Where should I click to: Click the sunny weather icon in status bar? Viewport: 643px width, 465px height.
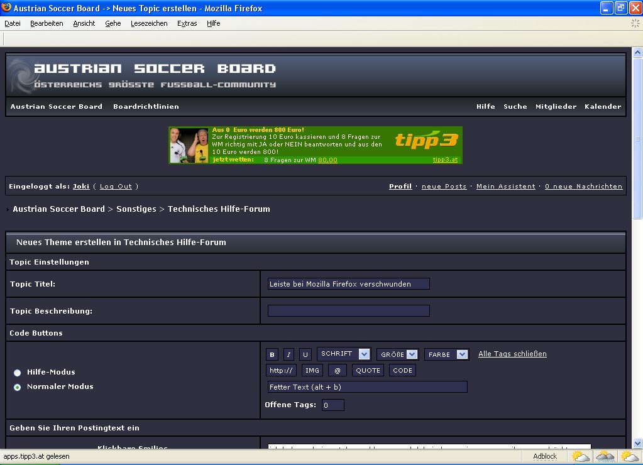[x=580, y=456]
